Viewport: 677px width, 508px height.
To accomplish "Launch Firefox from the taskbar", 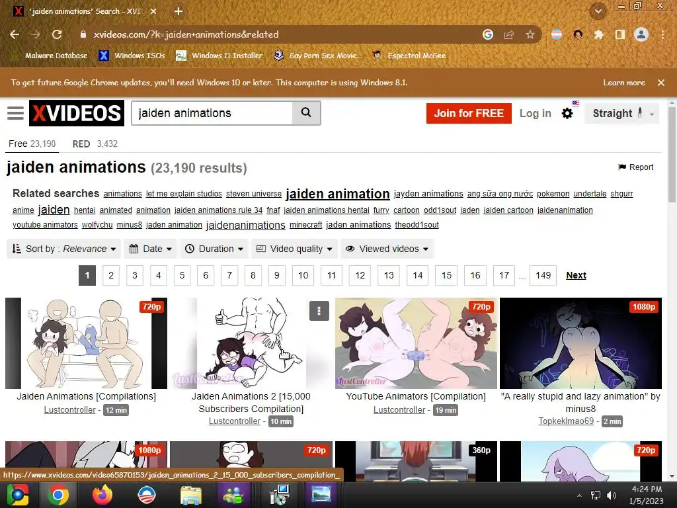I will (x=102, y=495).
